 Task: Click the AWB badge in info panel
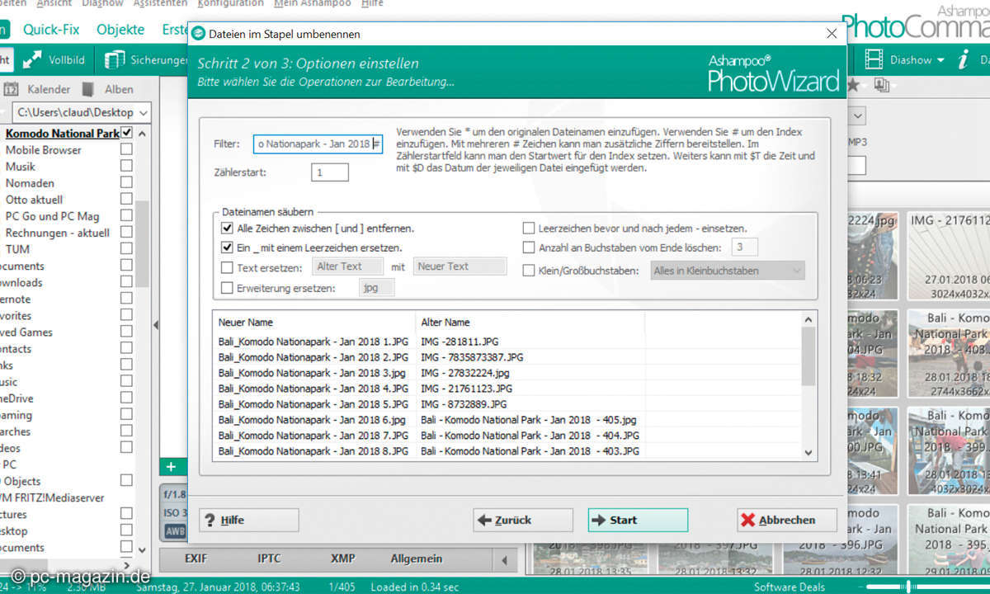pos(175,531)
